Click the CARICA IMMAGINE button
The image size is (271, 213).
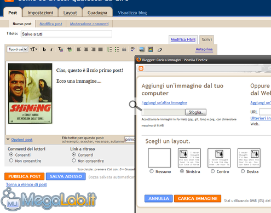[198, 198]
